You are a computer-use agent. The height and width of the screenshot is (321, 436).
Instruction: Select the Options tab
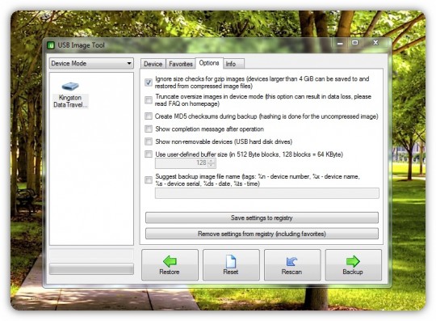209,63
